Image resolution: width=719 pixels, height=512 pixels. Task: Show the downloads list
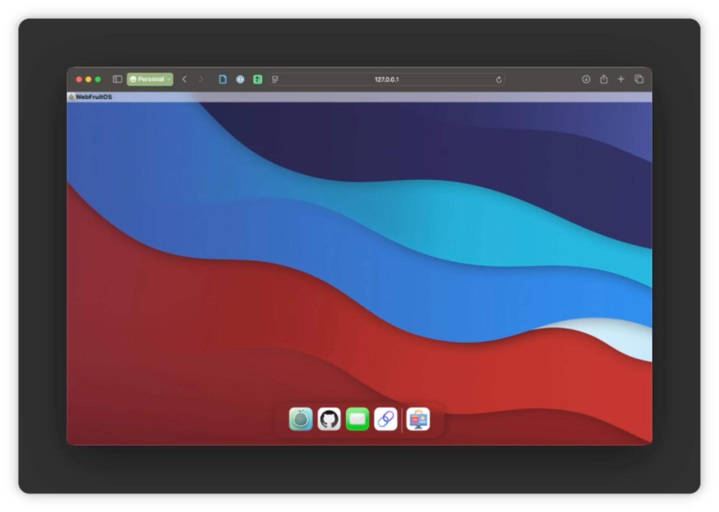pos(586,79)
